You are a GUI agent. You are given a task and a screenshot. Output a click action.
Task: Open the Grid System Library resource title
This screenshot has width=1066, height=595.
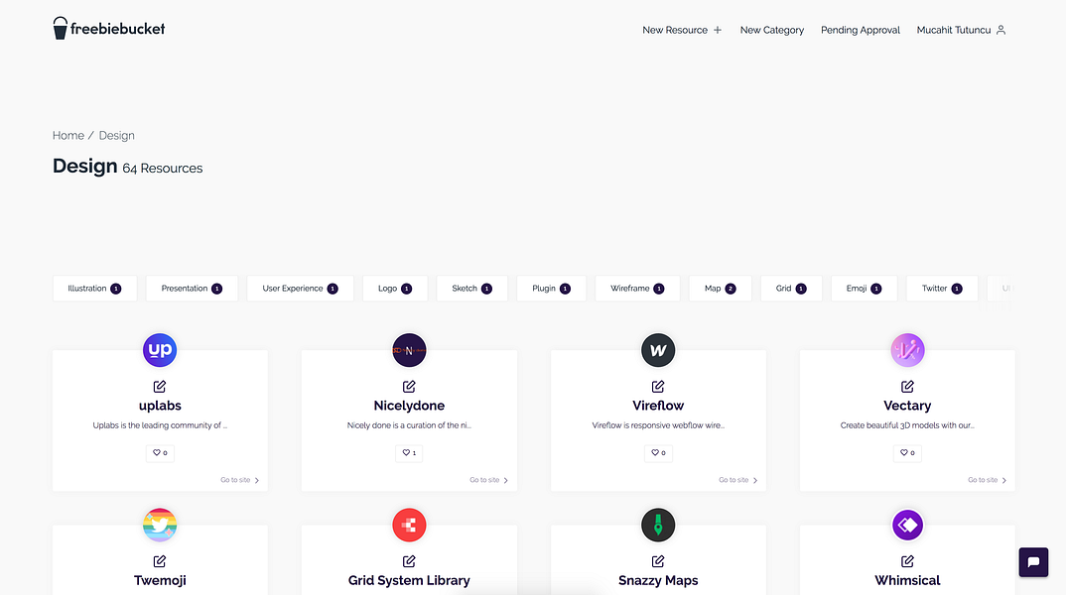pyautogui.click(x=409, y=580)
